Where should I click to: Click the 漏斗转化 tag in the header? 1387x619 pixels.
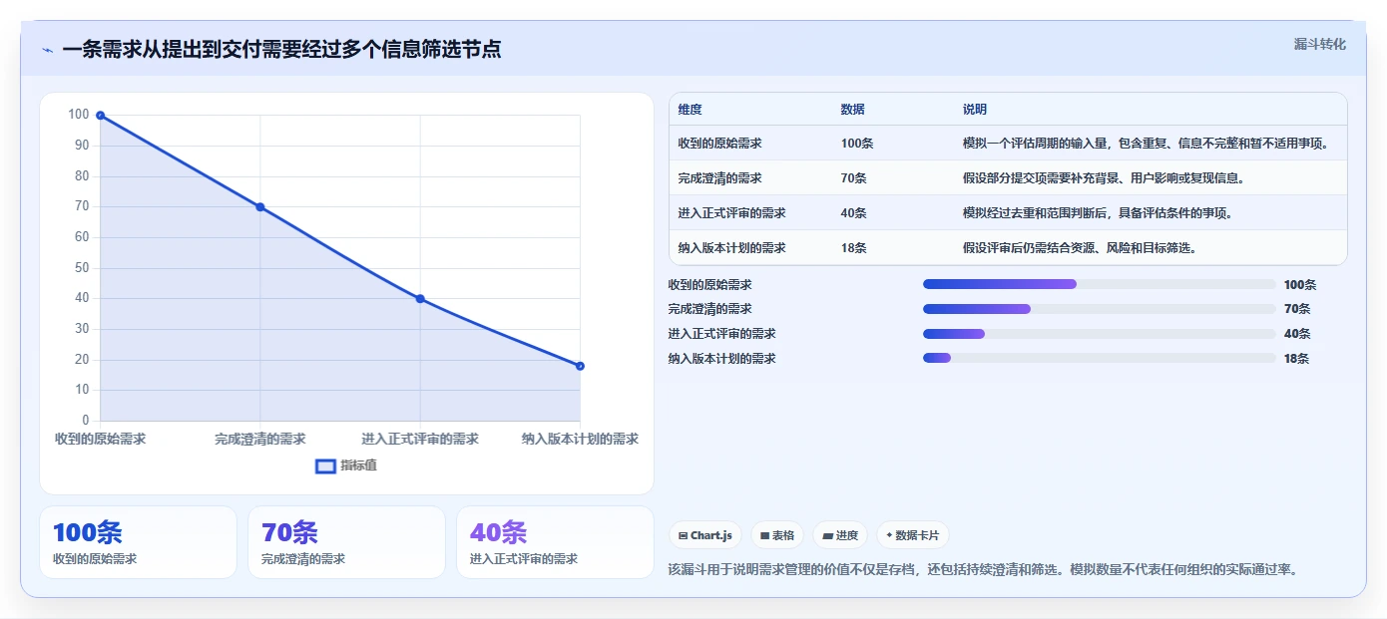point(1319,44)
